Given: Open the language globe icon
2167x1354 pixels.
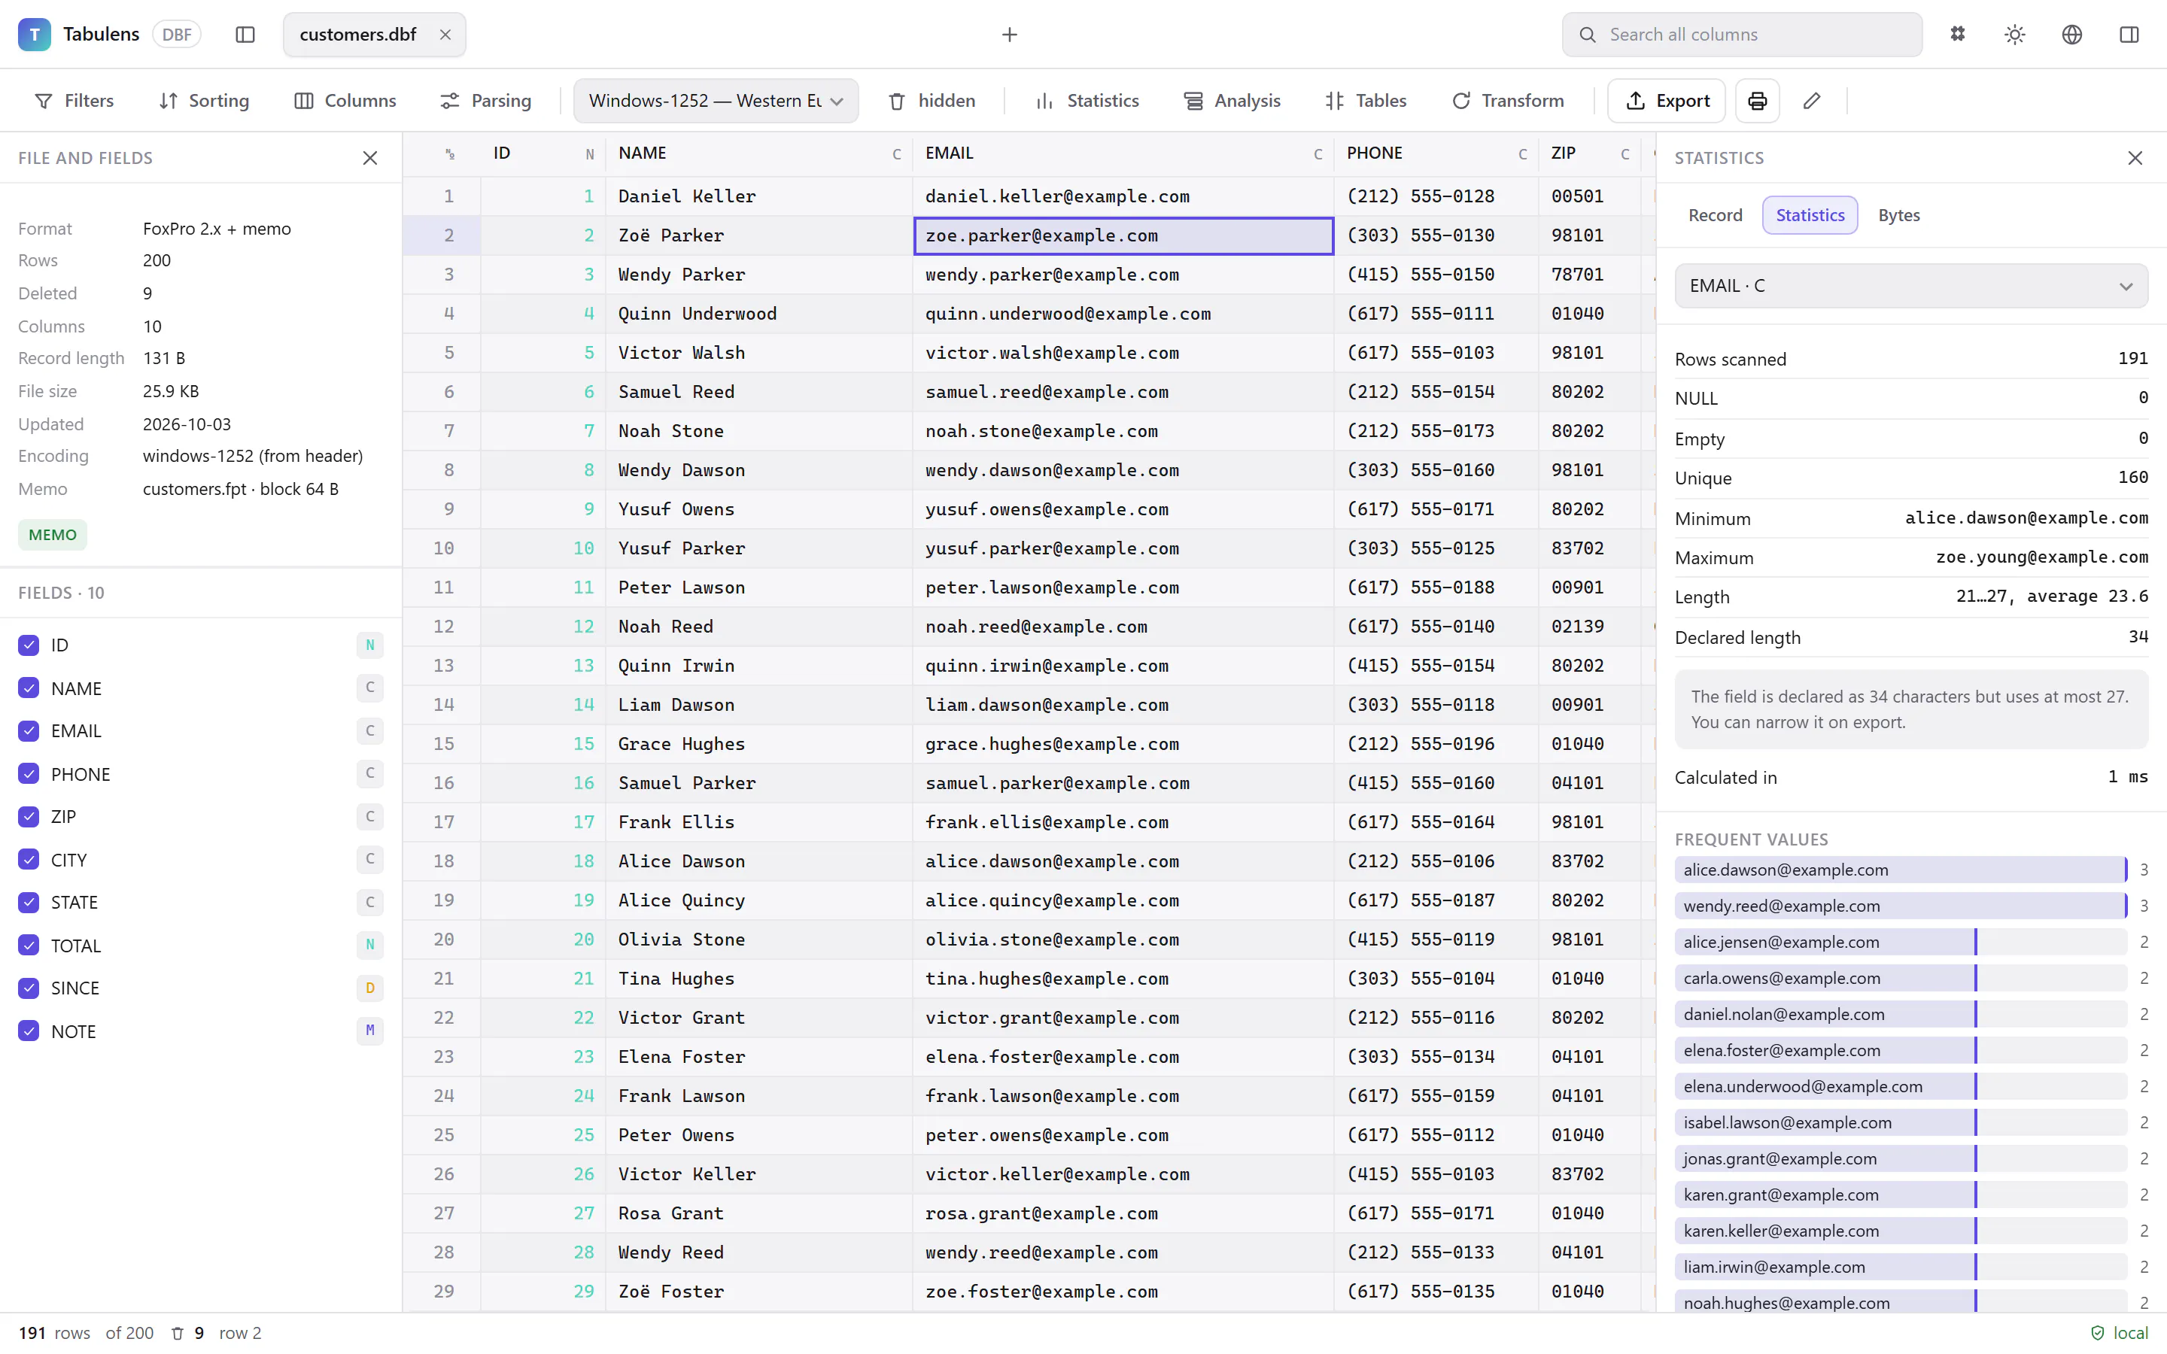Looking at the screenshot, I should tap(2072, 34).
